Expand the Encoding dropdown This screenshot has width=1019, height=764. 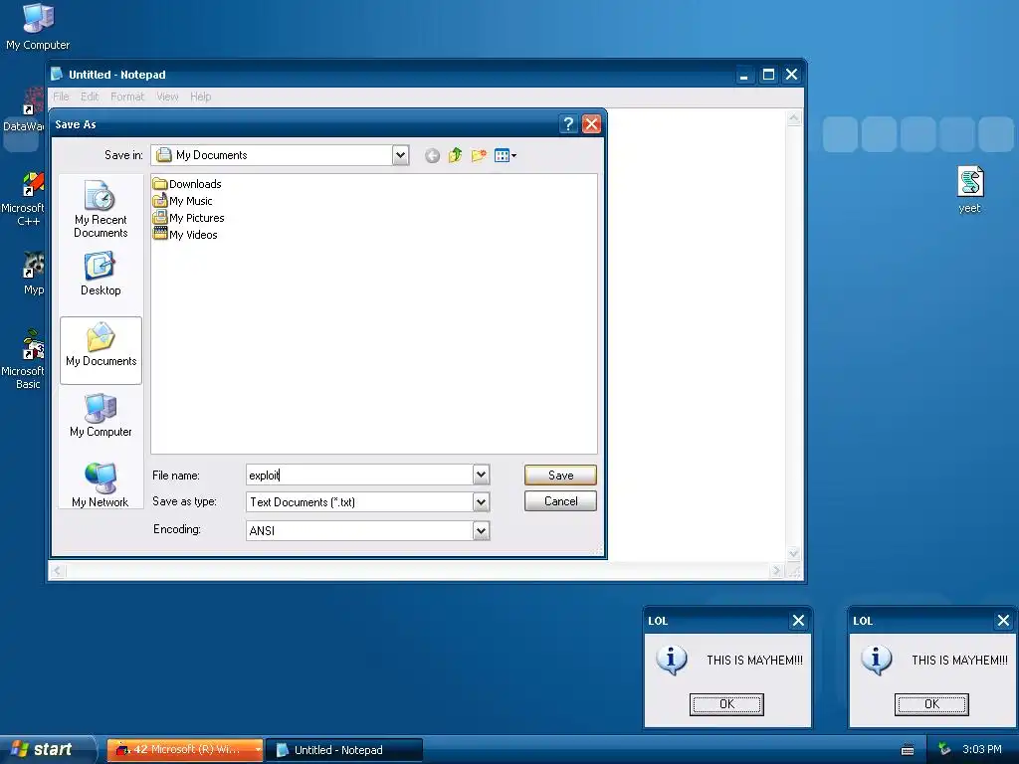(x=481, y=531)
